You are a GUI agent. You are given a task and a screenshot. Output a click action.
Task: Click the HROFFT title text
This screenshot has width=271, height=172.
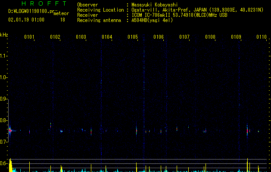[x=44, y=3]
